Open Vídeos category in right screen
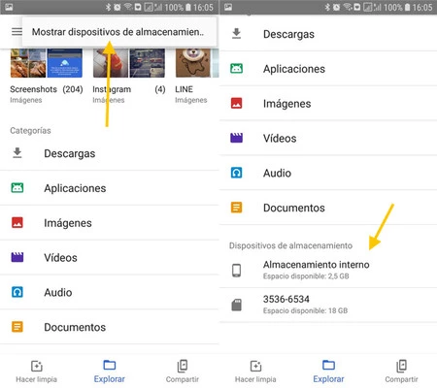The height and width of the screenshot is (388, 437). pos(328,138)
